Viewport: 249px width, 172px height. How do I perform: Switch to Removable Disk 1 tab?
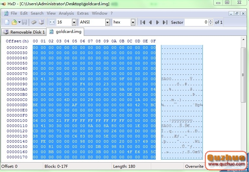(x=24, y=32)
